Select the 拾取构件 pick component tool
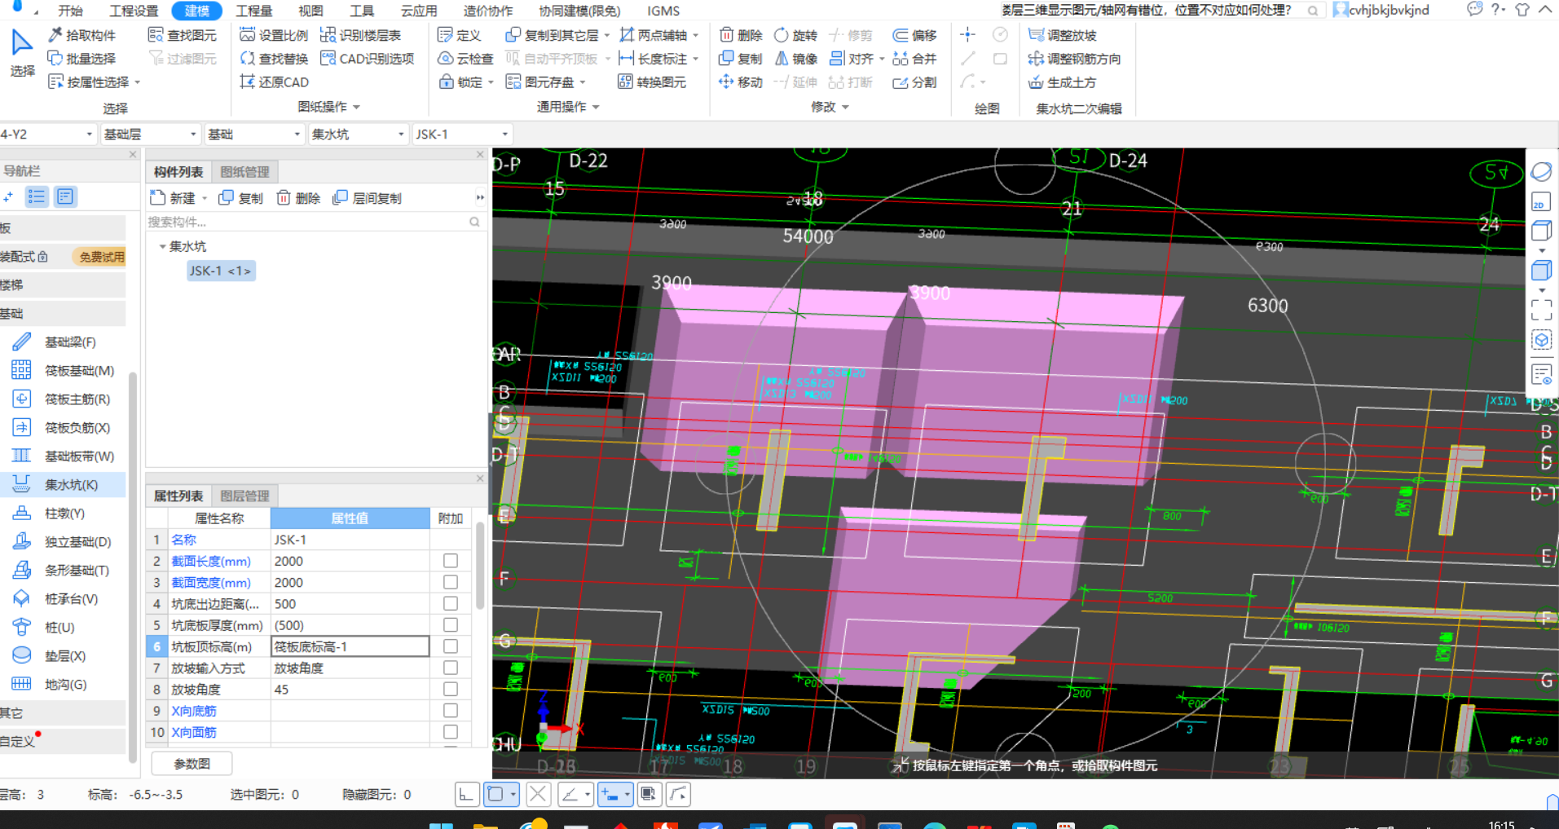The width and height of the screenshot is (1559, 829). tap(81, 35)
